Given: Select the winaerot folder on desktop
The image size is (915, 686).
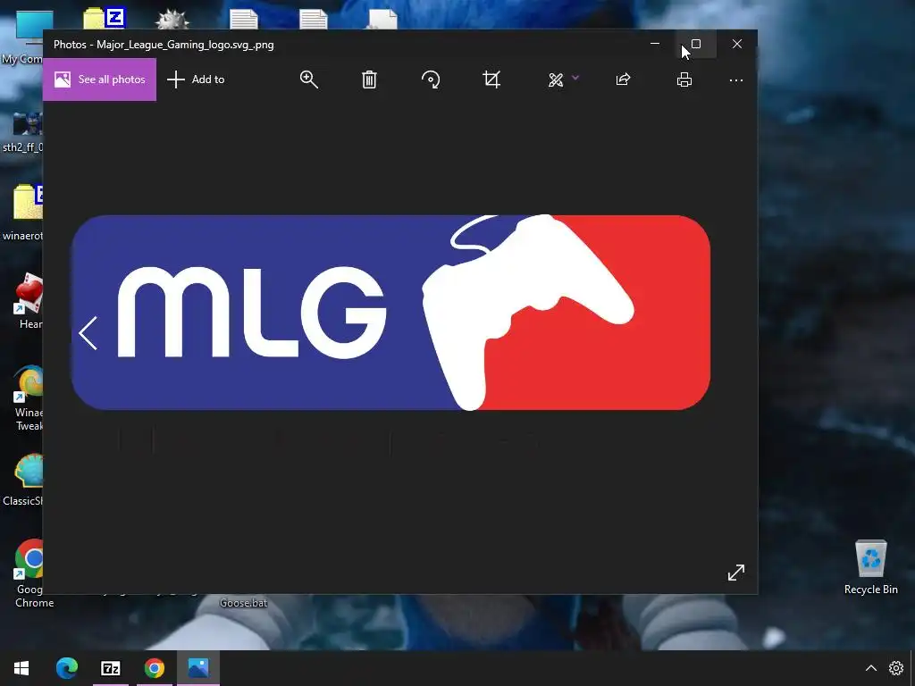Looking at the screenshot, I should [23, 212].
